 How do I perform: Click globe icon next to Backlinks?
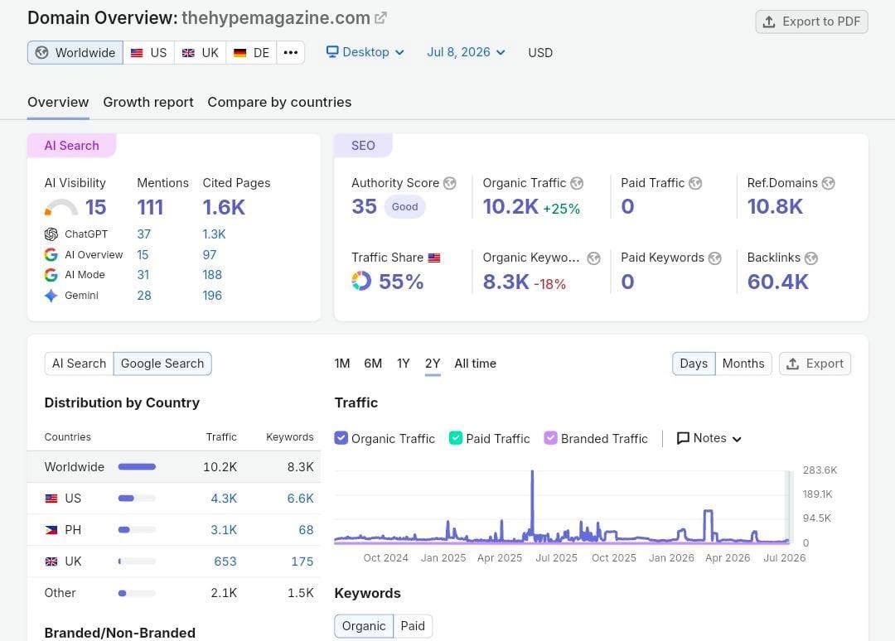(x=811, y=258)
